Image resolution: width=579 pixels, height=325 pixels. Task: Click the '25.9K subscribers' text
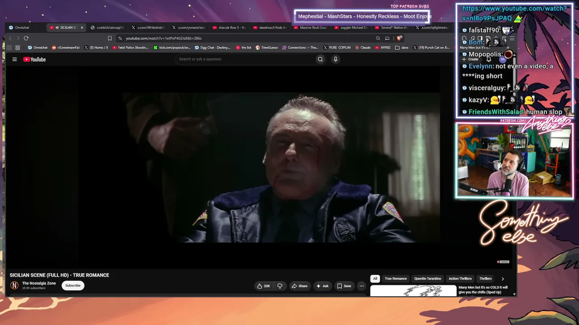[x=33, y=288]
